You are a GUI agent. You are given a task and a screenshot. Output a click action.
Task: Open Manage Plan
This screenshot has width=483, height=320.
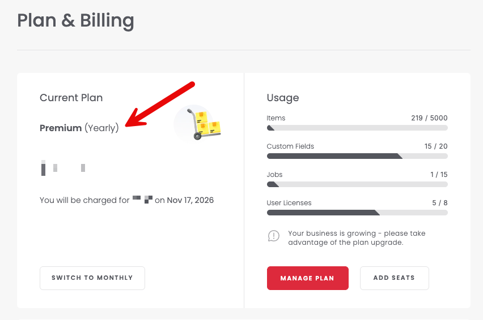point(307,278)
